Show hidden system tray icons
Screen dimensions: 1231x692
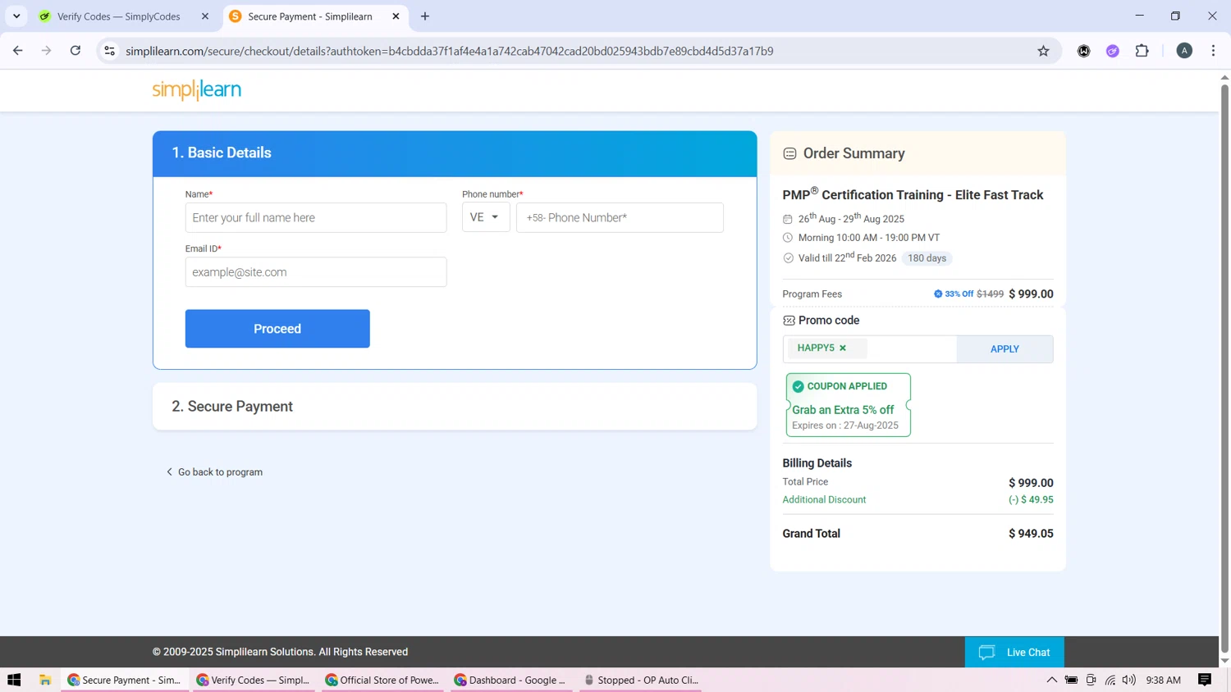(x=1051, y=680)
